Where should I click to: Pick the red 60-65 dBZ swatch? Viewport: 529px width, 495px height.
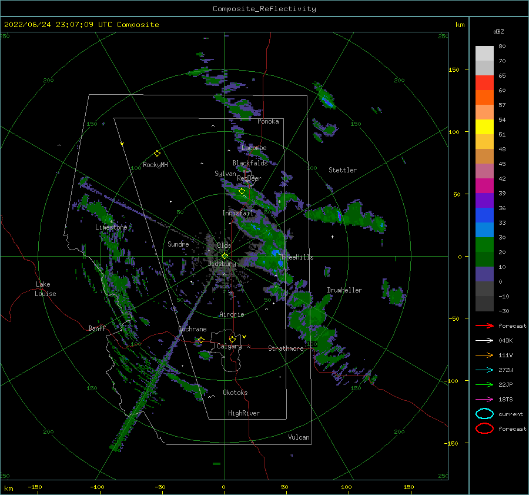click(x=484, y=83)
